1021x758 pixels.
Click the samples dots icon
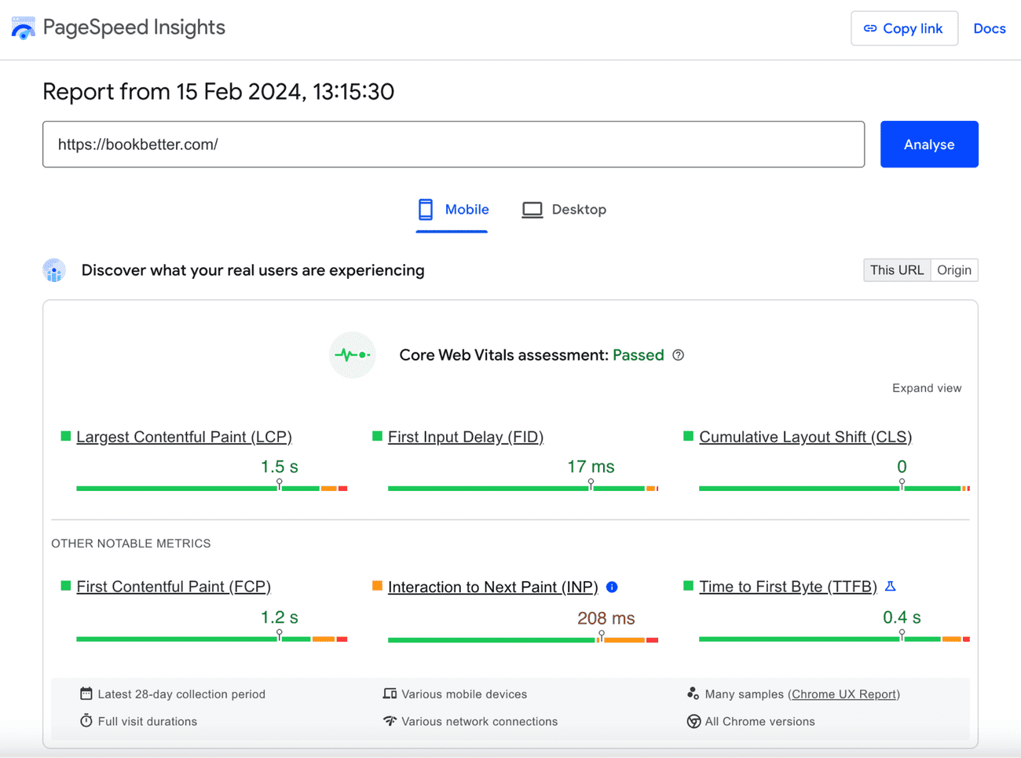[x=693, y=693]
